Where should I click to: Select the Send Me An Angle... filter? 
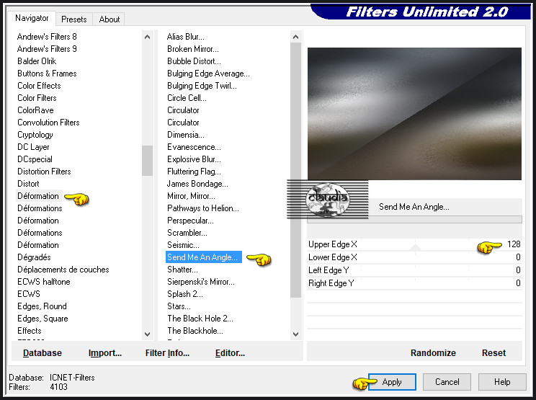click(203, 257)
